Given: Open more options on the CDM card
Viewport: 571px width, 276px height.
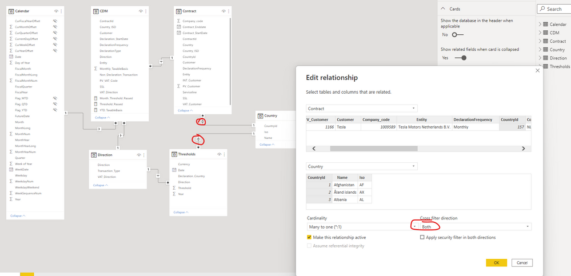Looking at the screenshot, I should (x=146, y=11).
